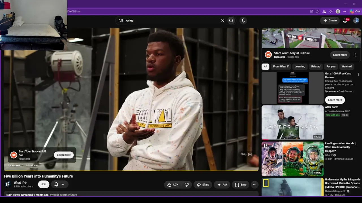The image size is (362, 203).
Task: Open more actions menu under the video
Action: [x=255, y=185]
